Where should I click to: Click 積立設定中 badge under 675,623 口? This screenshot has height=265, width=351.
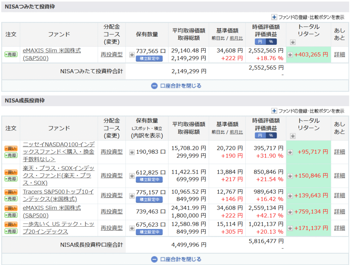pos(149,232)
